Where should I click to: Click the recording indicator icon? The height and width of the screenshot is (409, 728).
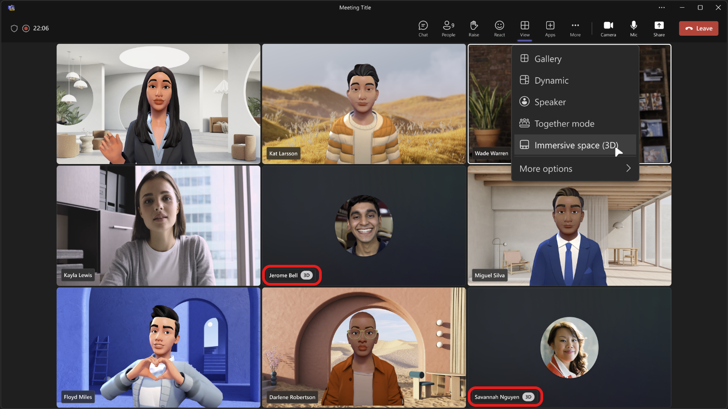coord(25,28)
